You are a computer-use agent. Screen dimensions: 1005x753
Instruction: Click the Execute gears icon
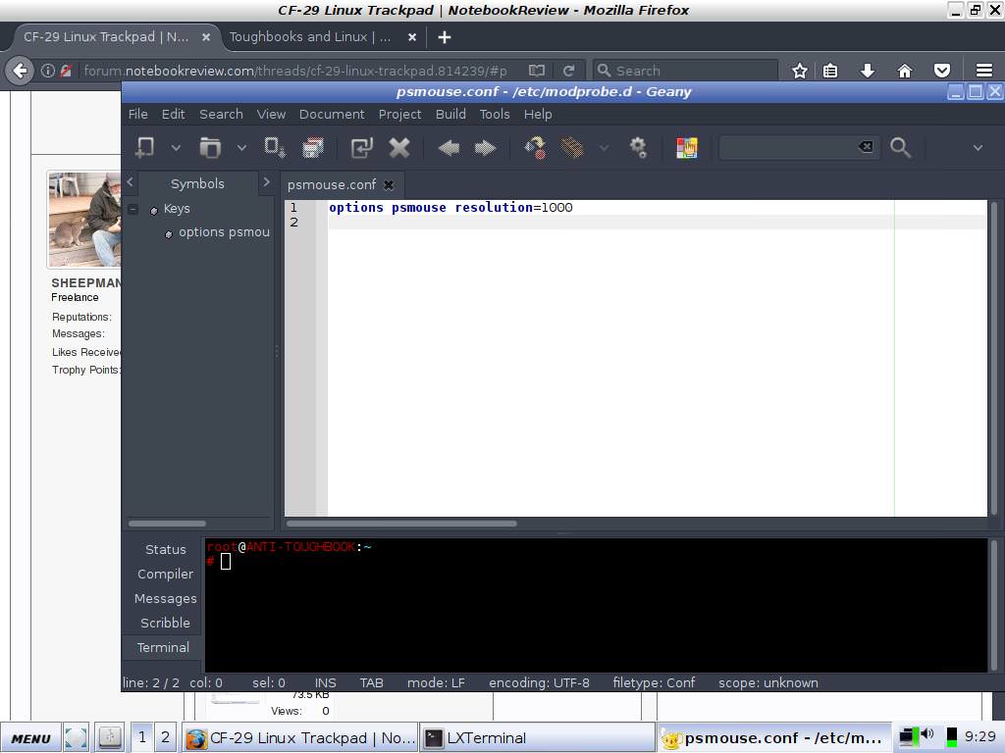point(638,148)
